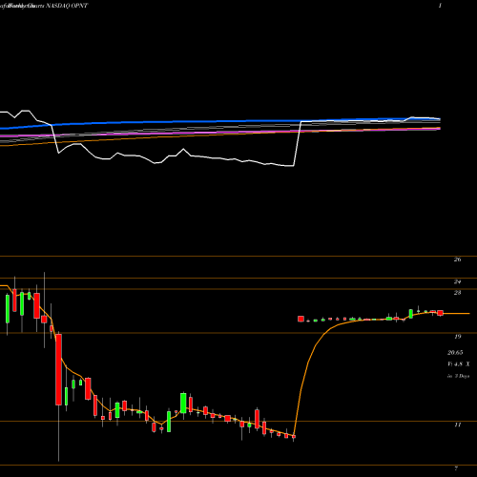Click the last red candle at the right end
Screen dimensions: 477x477
pyautogui.click(x=440, y=313)
